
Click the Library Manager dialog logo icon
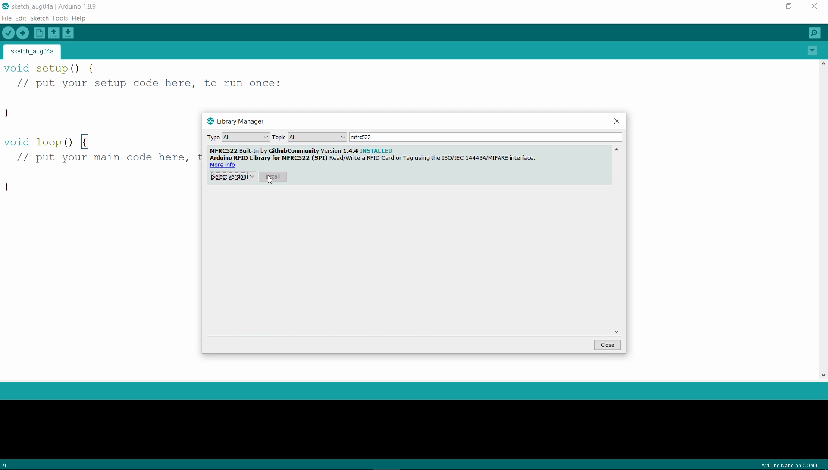pyautogui.click(x=210, y=121)
